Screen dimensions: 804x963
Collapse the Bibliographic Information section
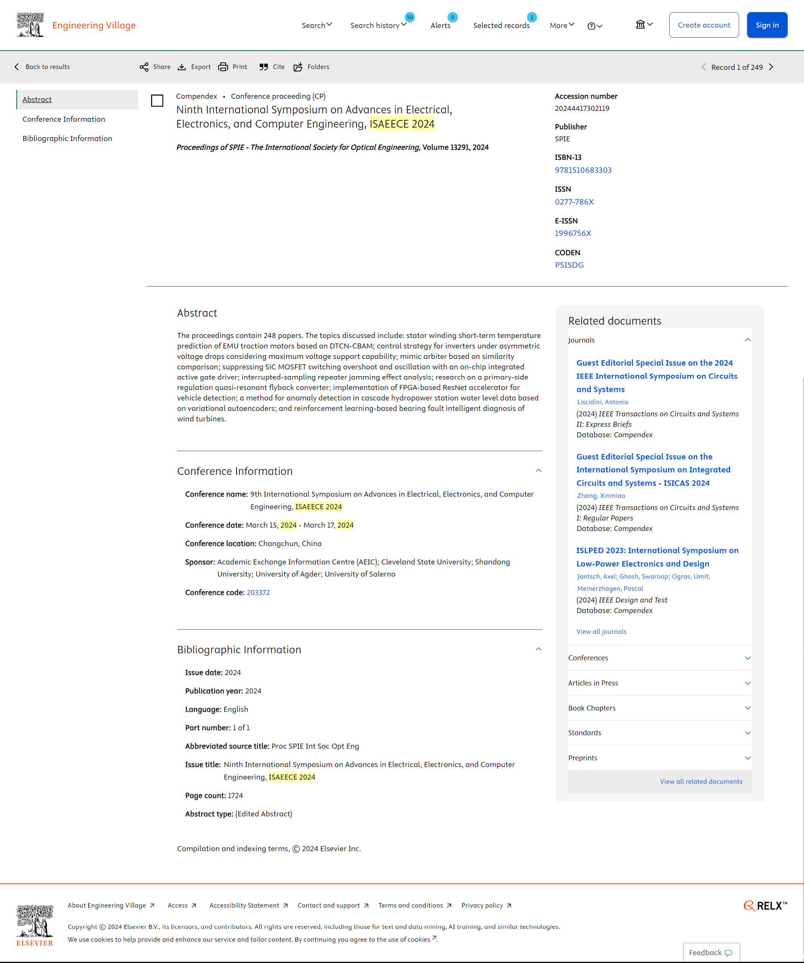point(538,649)
